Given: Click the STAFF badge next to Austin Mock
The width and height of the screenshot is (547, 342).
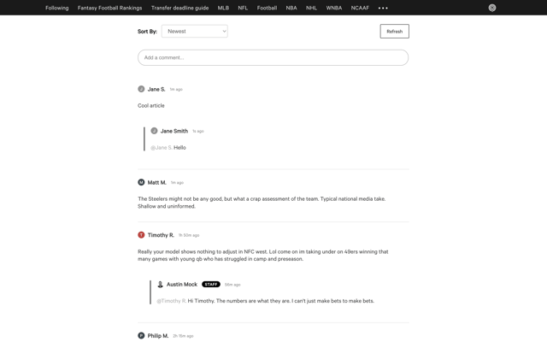Looking at the screenshot, I should [211, 285].
